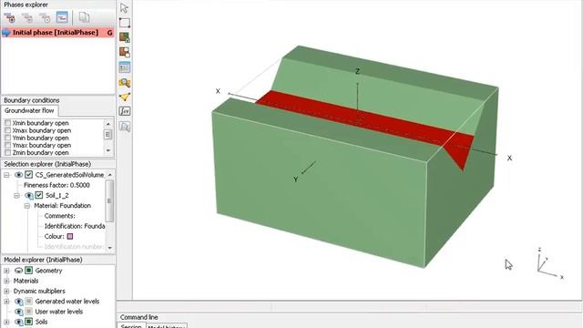The image size is (583, 328).
Task: Toggle Soils activation square
Action: [28, 322]
